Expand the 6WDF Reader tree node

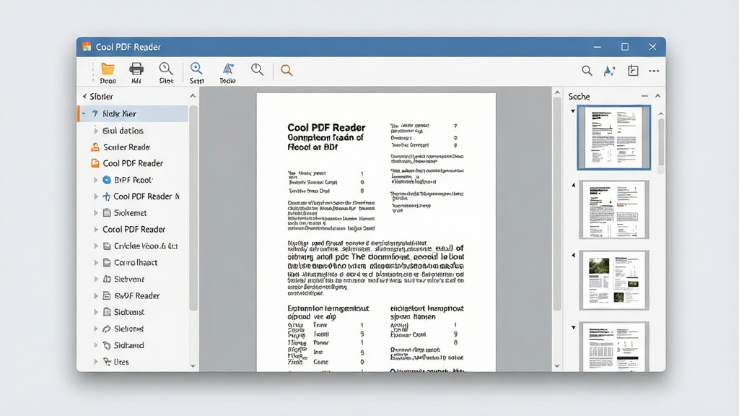pyautogui.click(x=96, y=295)
